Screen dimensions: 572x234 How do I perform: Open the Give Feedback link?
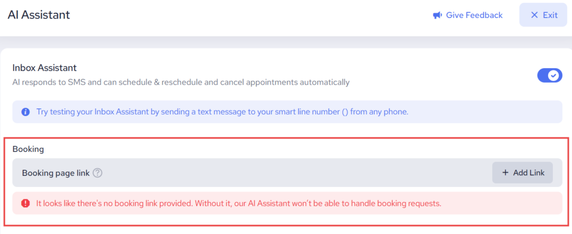point(474,15)
